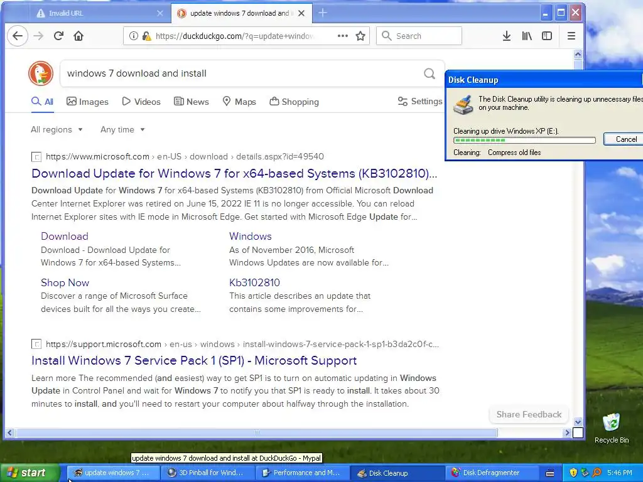This screenshot has height=482, width=643.
Task: Click the Share Feedback button
Action: 529,414
